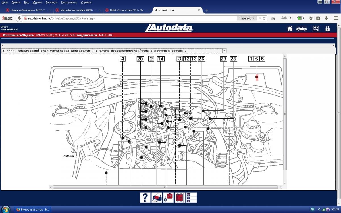Click component label 1 on diagram
The height and width of the screenshot is (213, 341).
pyautogui.click(x=251, y=59)
